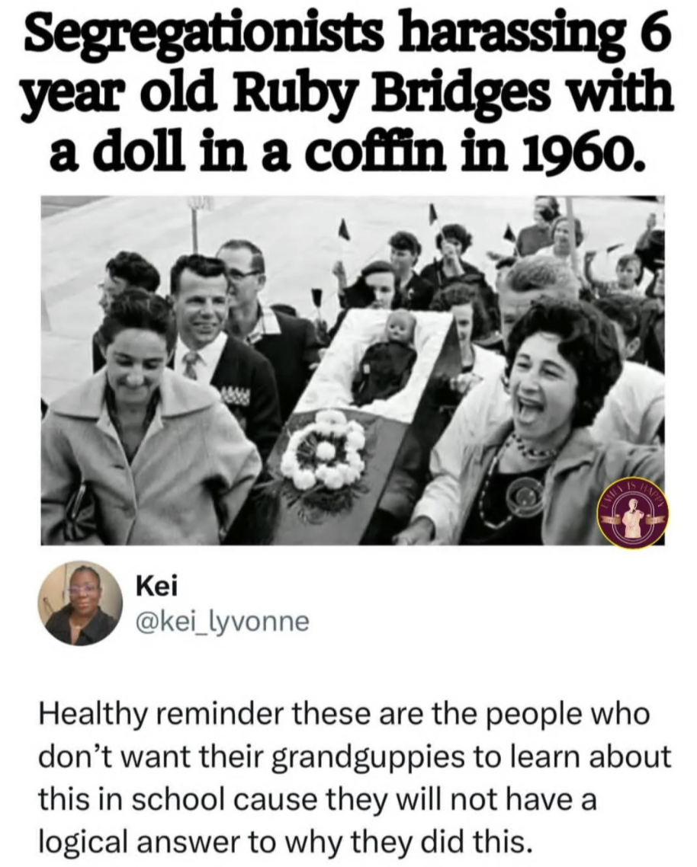The width and height of the screenshot is (697, 867).
Task: Click the maroon circular watermark badge
Action: click(633, 513)
